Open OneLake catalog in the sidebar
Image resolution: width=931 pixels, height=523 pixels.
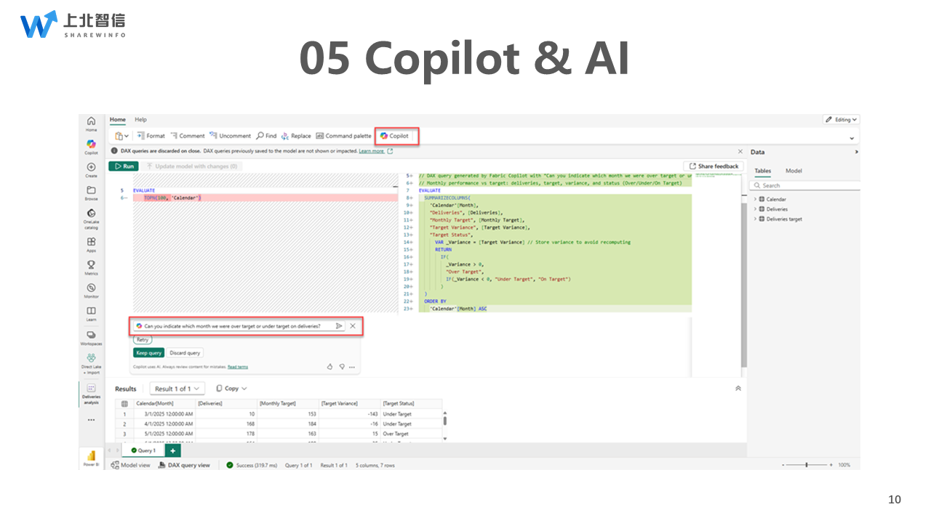click(91, 219)
